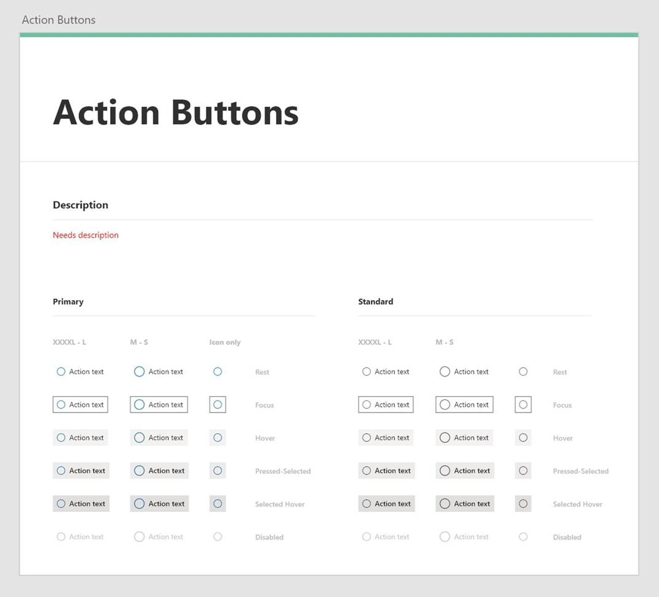Viewport: 659px width, 597px height.
Task: Select the Primary icon-only Selected Hover button
Action: pyautogui.click(x=217, y=503)
